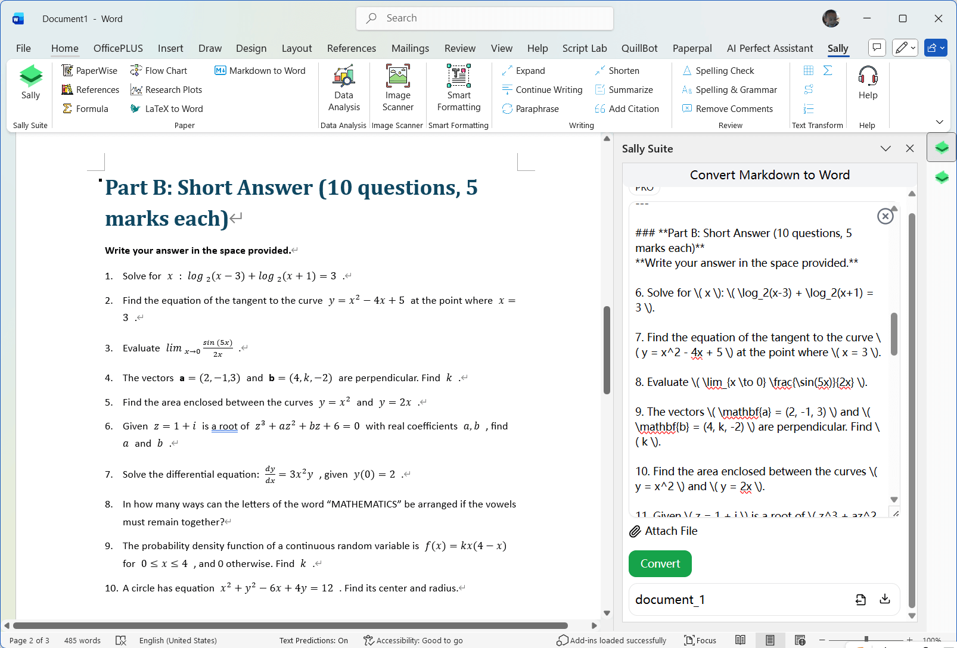The height and width of the screenshot is (648, 957).
Task: Switch to the Review ribbon tab
Action: point(459,48)
